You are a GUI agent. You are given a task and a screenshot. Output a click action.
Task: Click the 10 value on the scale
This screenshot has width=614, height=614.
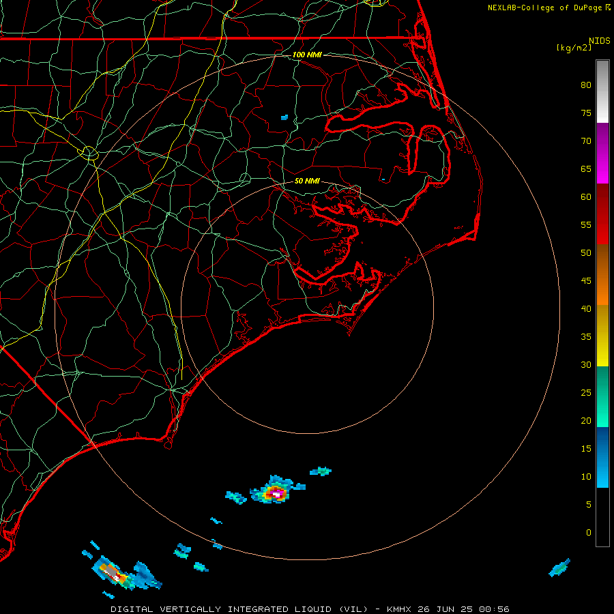coord(586,477)
